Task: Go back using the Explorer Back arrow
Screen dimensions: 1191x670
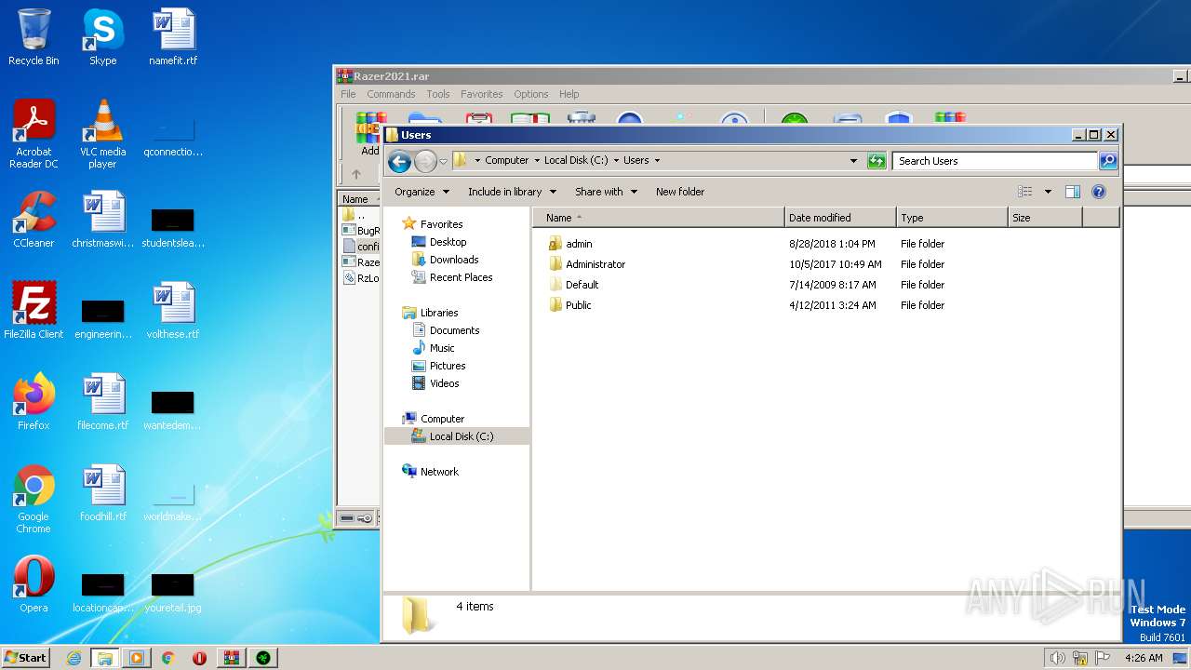Action: pyautogui.click(x=399, y=162)
